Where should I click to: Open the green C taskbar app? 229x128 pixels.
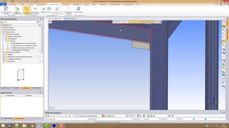click(x=47, y=126)
